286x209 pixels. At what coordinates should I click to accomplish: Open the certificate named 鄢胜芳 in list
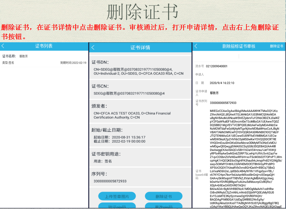coord(44,59)
